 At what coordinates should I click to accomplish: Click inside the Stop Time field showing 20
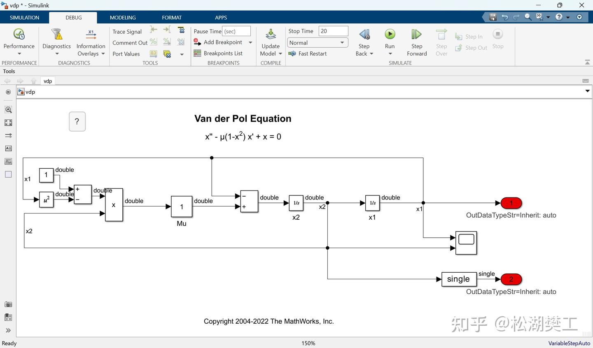click(333, 31)
